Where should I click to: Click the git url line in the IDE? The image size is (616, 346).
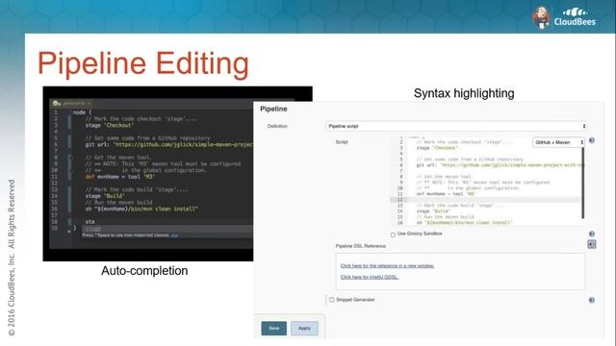(169, 144)
